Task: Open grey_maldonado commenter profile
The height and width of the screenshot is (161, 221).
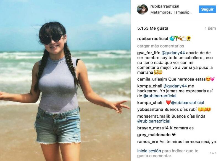Action: click(154, 135)
